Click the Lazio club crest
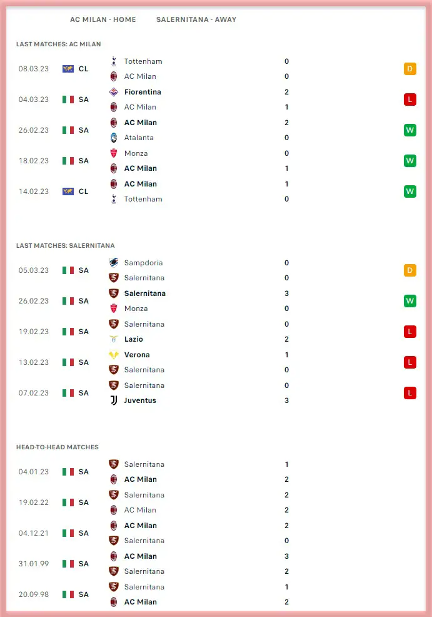432x617 pixels. 114,339
